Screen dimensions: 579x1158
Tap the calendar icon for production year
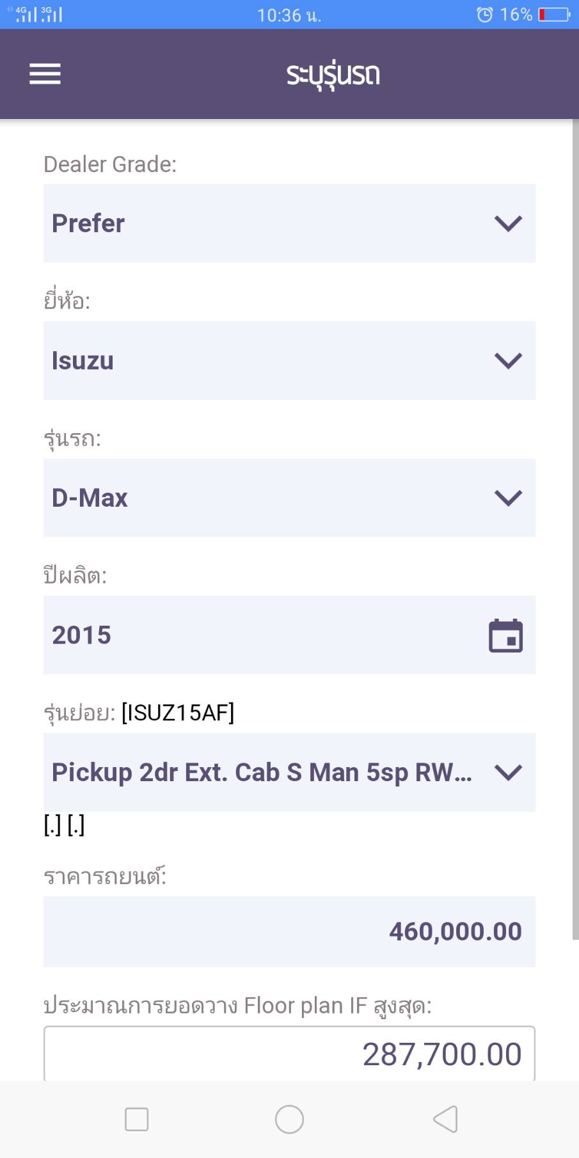(x=505, y=635)
